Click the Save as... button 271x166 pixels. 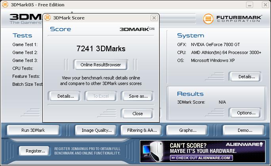(138, 96)
